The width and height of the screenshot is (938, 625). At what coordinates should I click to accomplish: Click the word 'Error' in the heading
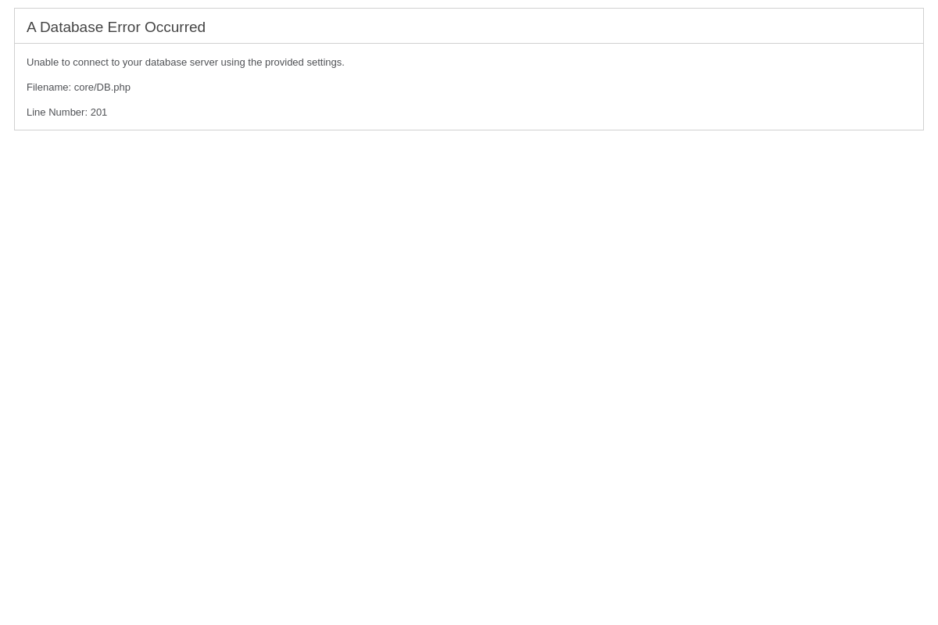coord(124,27)
